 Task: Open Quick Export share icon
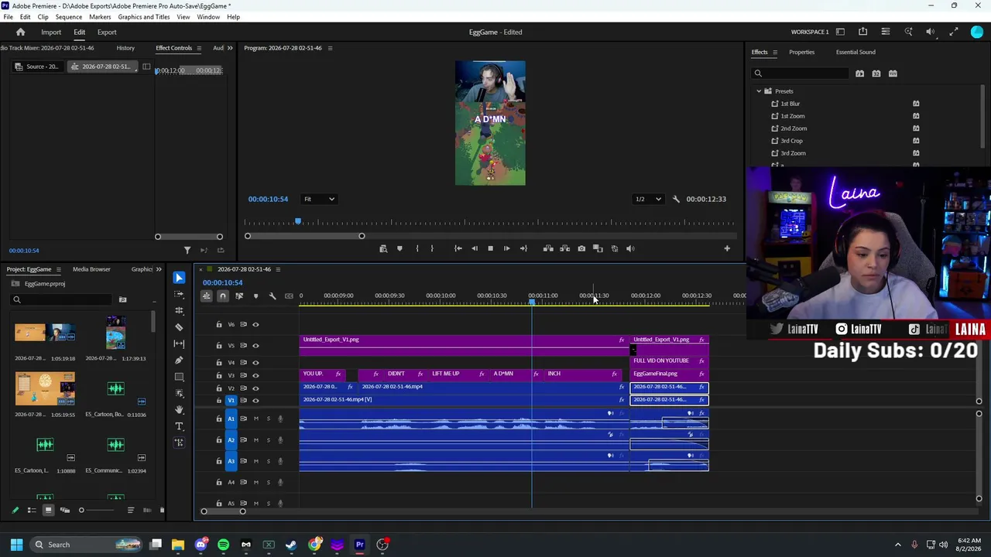tap(862, 32)
